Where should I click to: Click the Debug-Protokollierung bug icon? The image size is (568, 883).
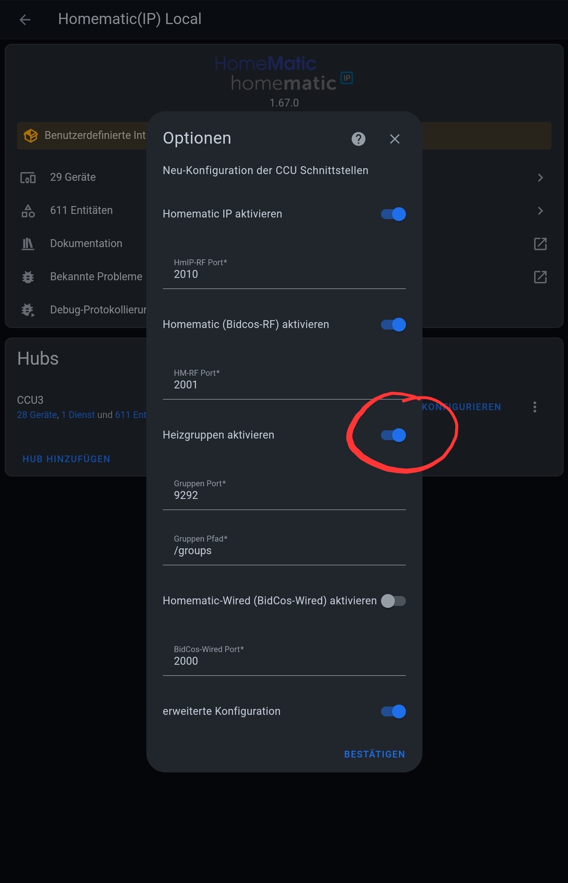(28, 310)
